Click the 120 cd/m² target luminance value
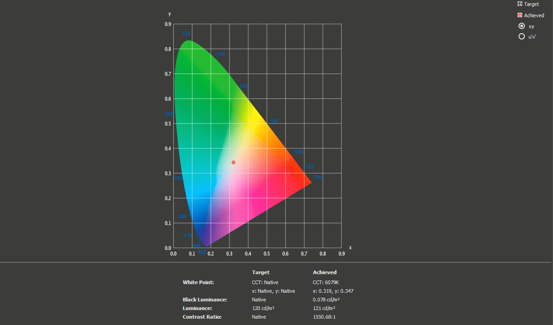The image size is (553, 325). pyautogui.click(x=263, y=308)
